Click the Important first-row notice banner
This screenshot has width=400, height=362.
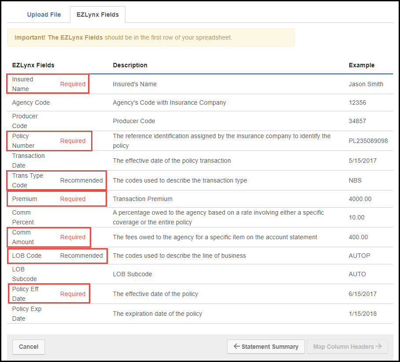pyautogui.click(x=151, y=37)
